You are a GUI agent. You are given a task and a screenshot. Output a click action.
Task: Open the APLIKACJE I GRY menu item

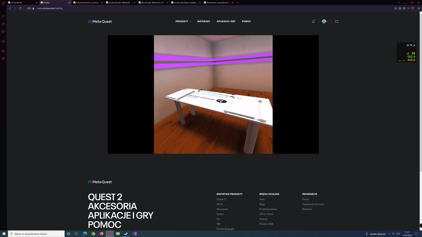(226, 21)
